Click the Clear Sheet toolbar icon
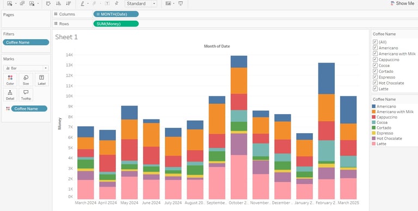418x211 pixels. [32, 3]
